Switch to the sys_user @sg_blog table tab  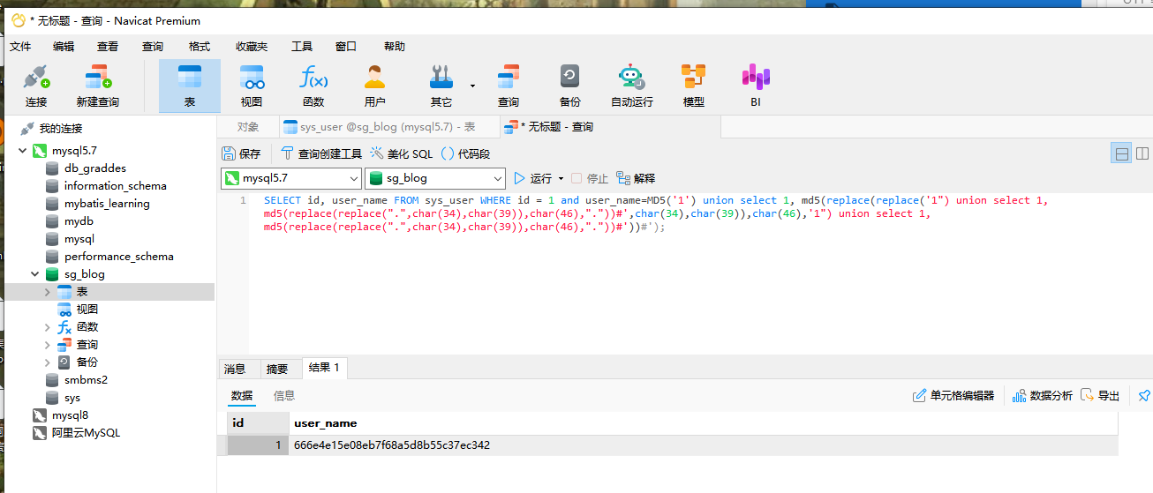pyautogui.click(x=388, y=127)
